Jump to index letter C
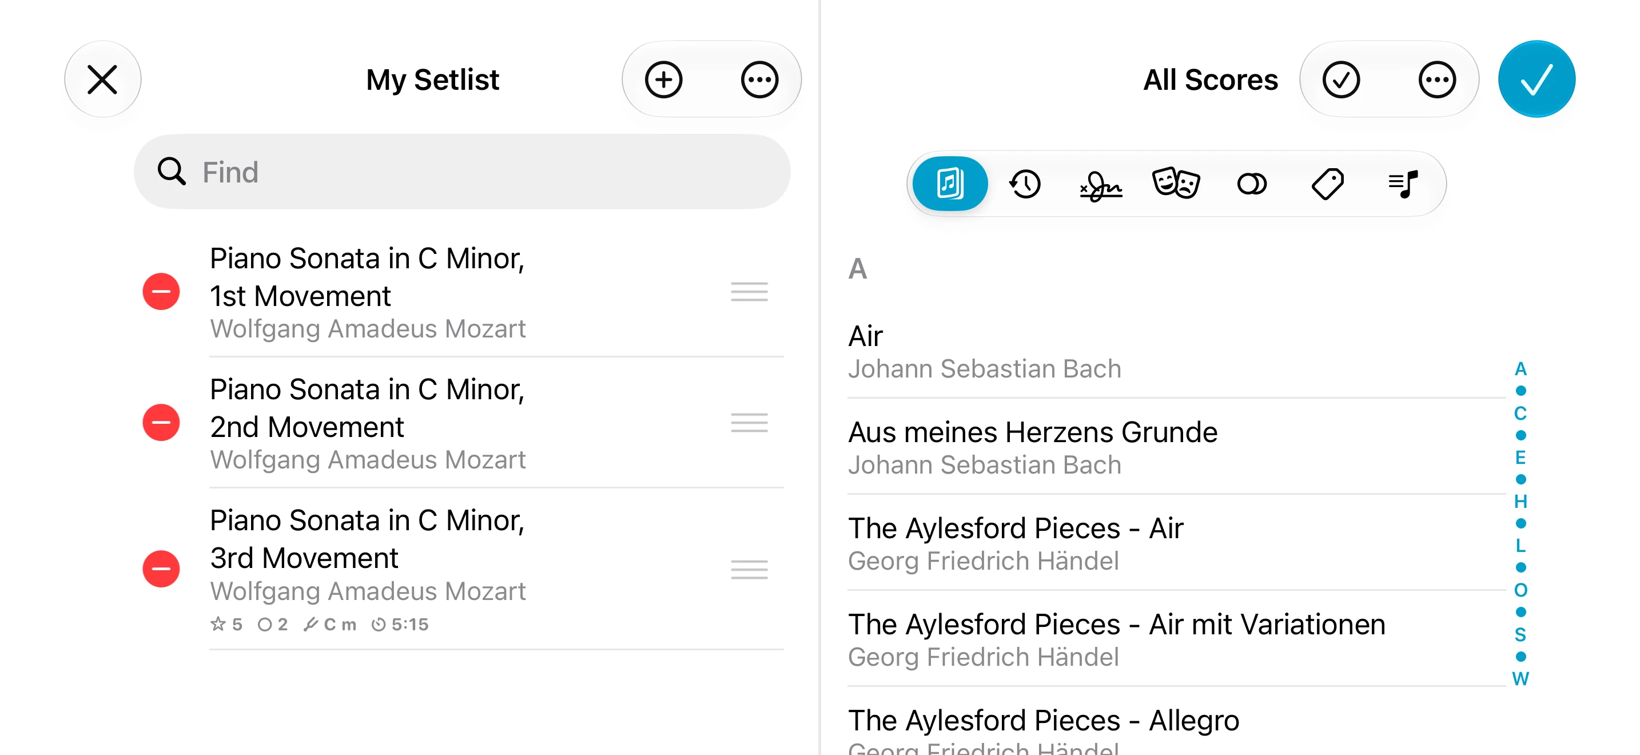1640x755 pixels. click(x=1520, y=413)
